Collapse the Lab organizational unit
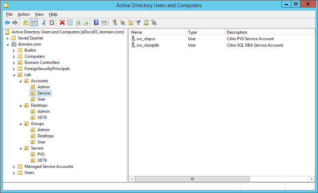 click(14, 75)
